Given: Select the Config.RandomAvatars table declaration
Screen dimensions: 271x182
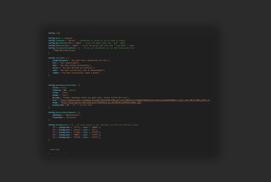Looking at the screenshot, I should 57,125.
